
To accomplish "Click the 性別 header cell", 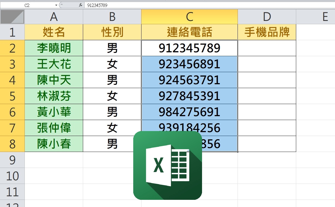I will [112, 32].
